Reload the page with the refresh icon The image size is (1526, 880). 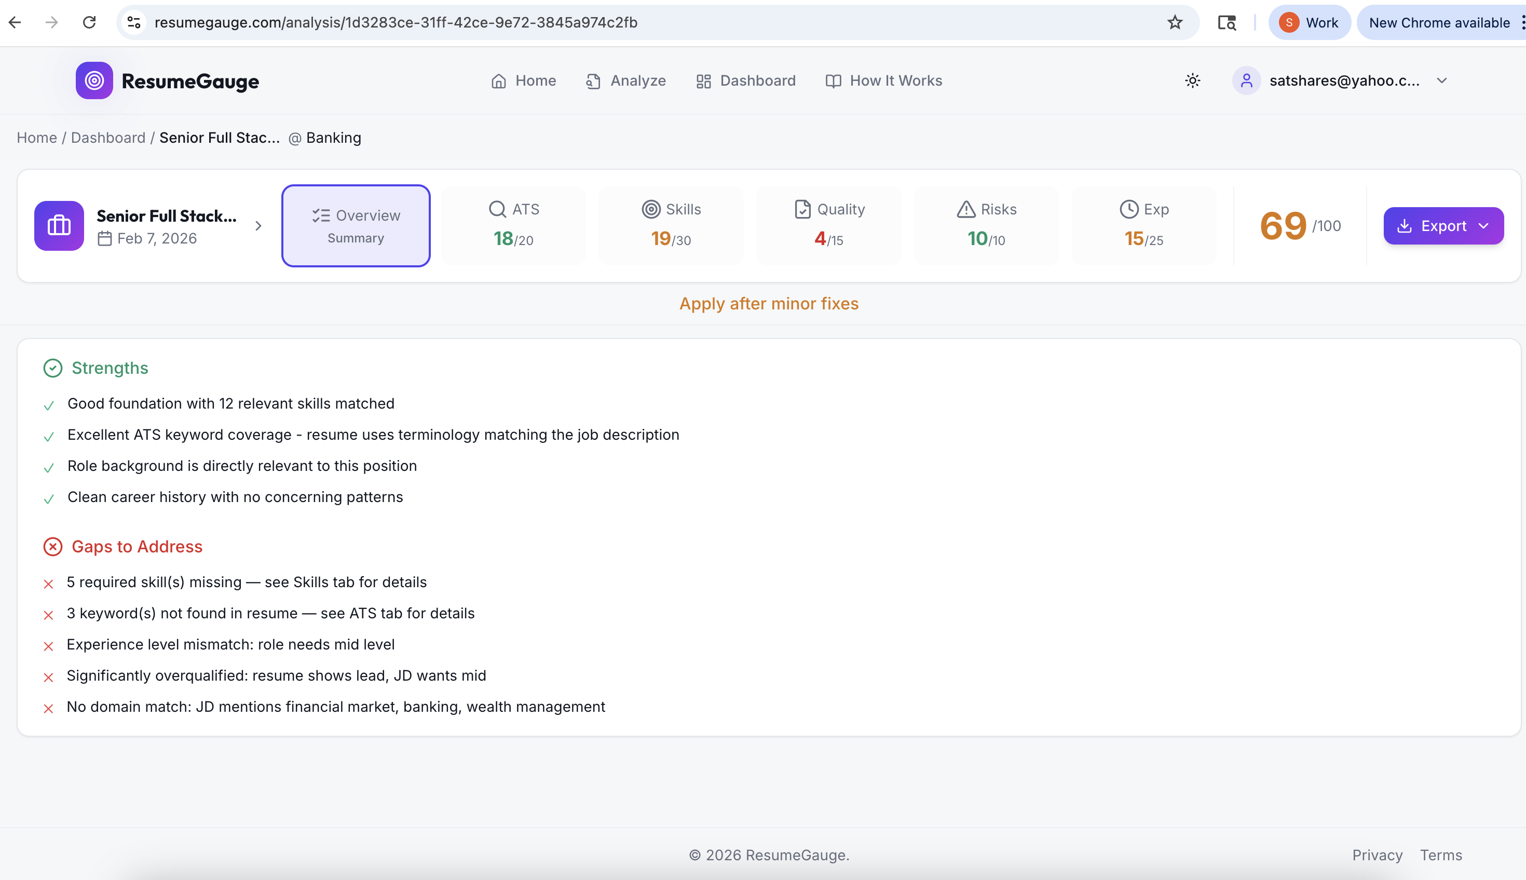click(x=89, y=22)
